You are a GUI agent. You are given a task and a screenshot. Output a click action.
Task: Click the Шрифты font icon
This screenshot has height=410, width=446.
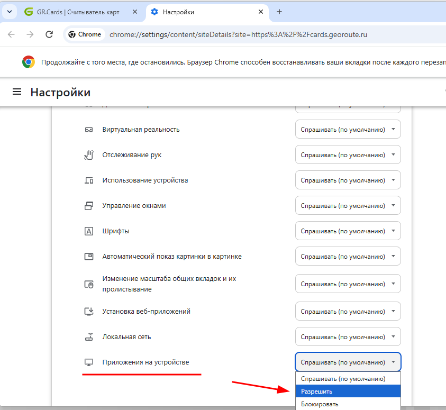coord(89,231)
